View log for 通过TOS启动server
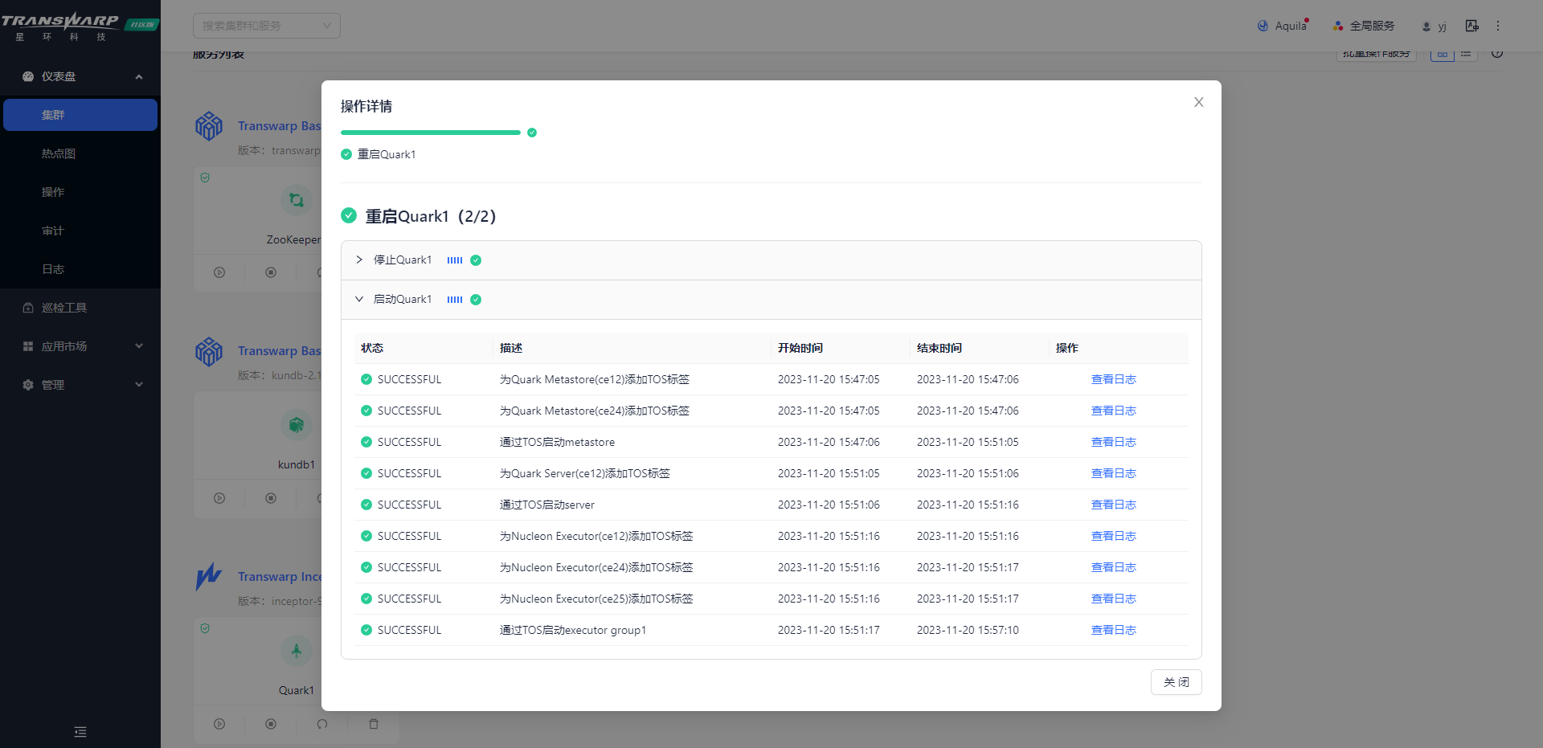This screenshot has height=748, width=1543. coord(1113,505)
